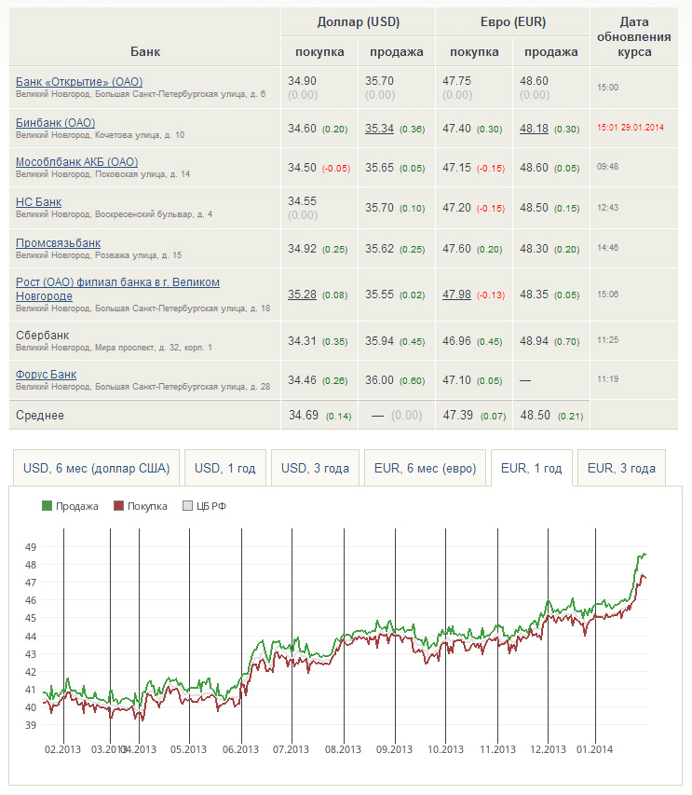Click 47.39 average EUR buy value
This screenshot has height=795, width=692.
click(x=457, y=416)
